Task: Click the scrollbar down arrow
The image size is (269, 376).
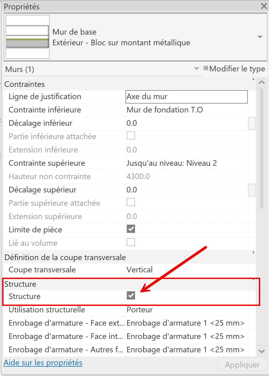Action: pos(262,351)
